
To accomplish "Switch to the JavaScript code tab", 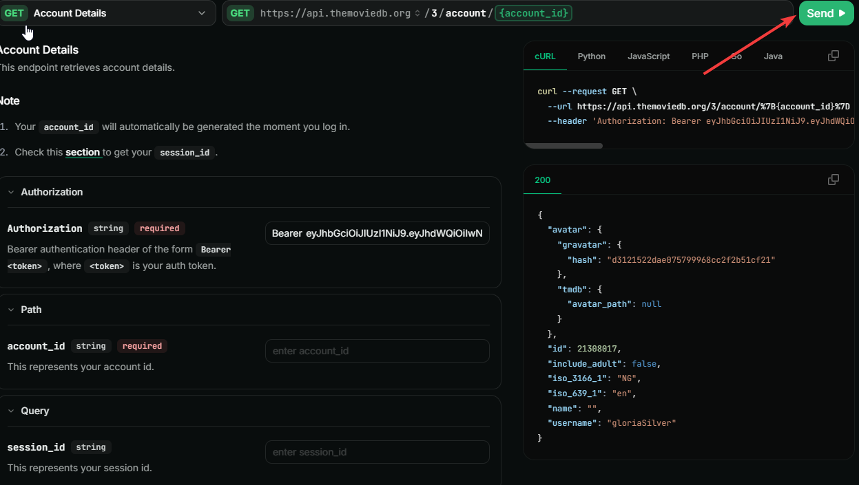I will pyautogui.click(x=648, y=56).
